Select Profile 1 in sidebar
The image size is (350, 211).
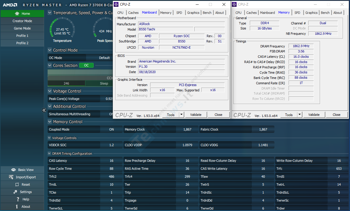click(22, 36)
